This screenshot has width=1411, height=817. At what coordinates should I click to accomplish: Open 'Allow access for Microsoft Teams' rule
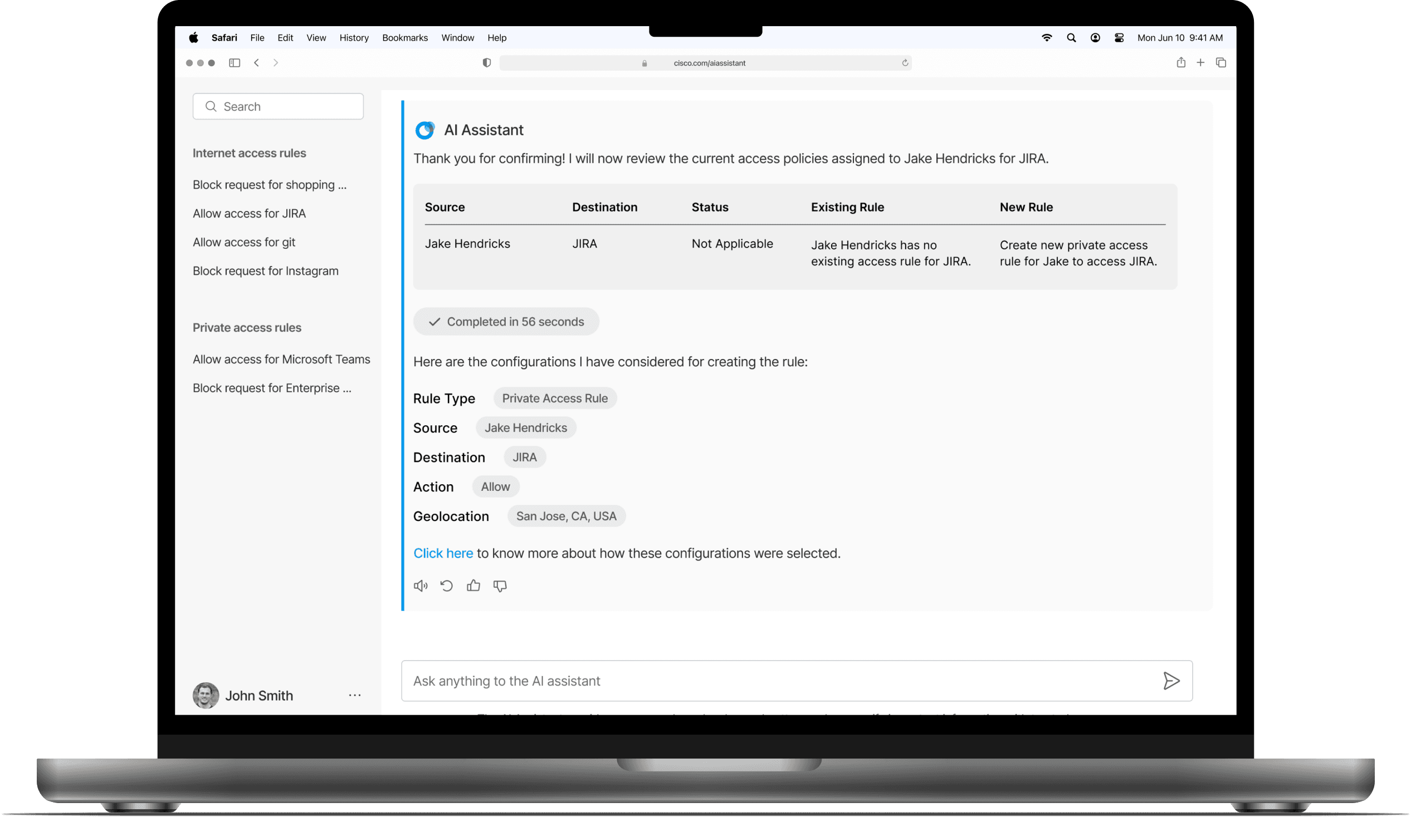coord(281,360)
